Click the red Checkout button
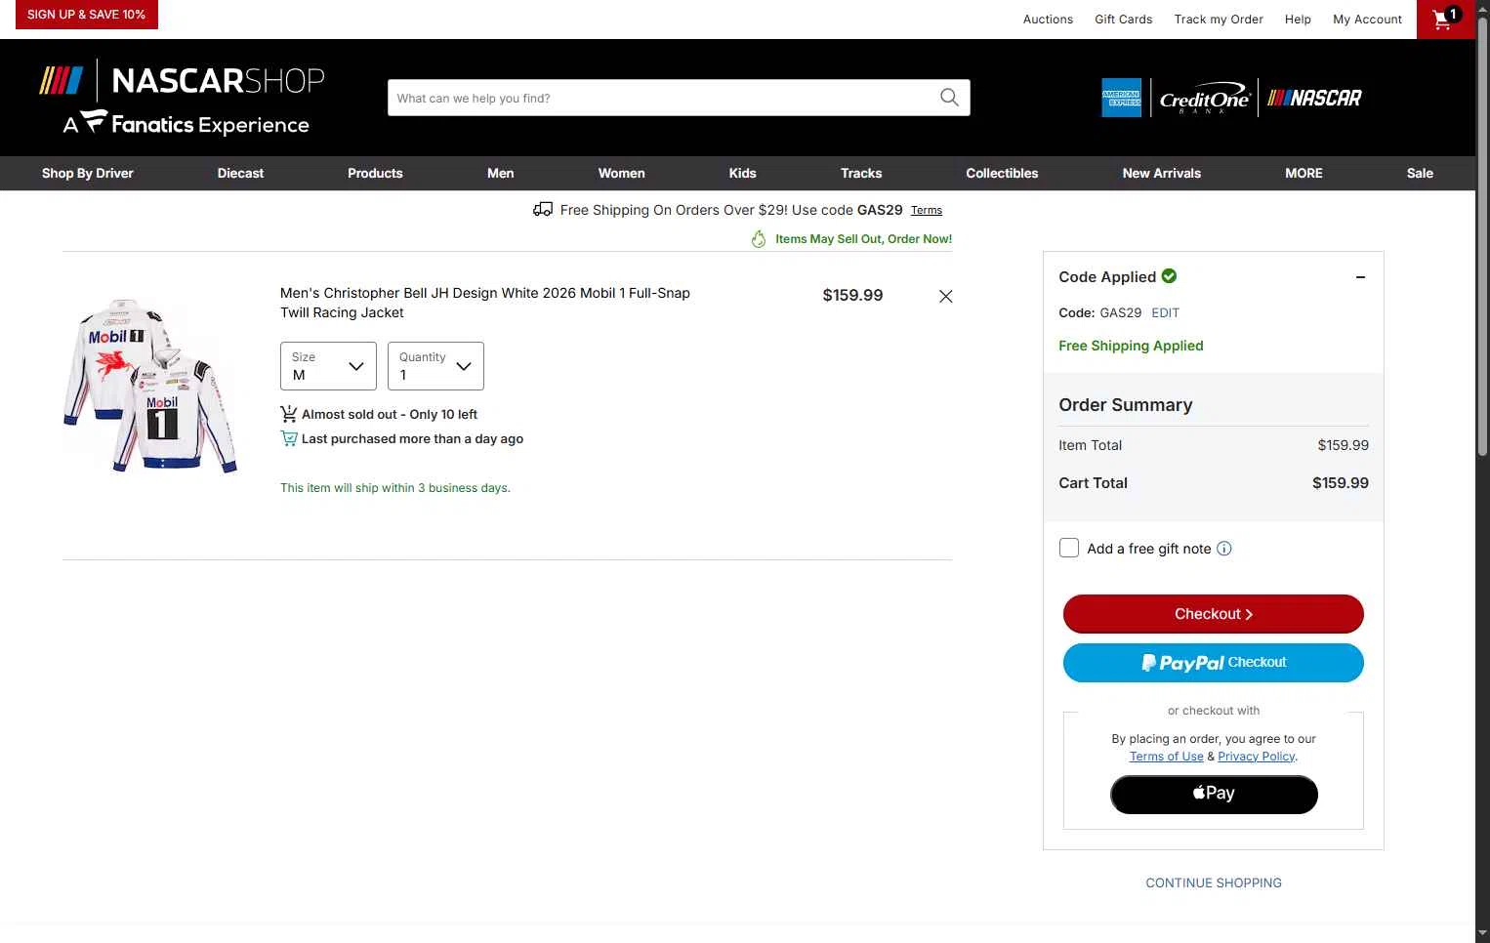Screen dimensions: 1490x943 pyautogui.click(x=1214, y=614)
